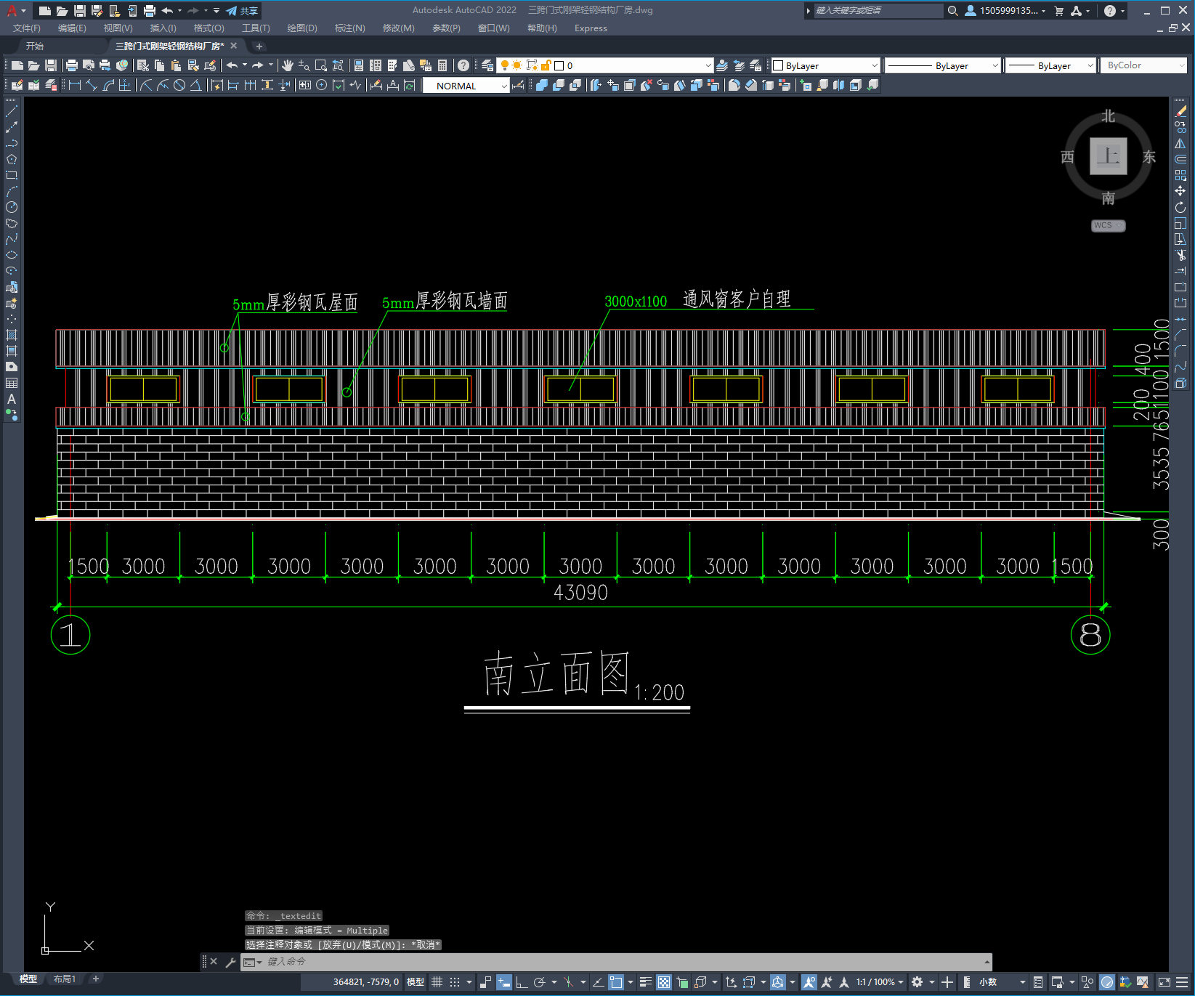Click the Diameter dimension tool
This screenshot has height=996, width=1195.
coord(179,85)
